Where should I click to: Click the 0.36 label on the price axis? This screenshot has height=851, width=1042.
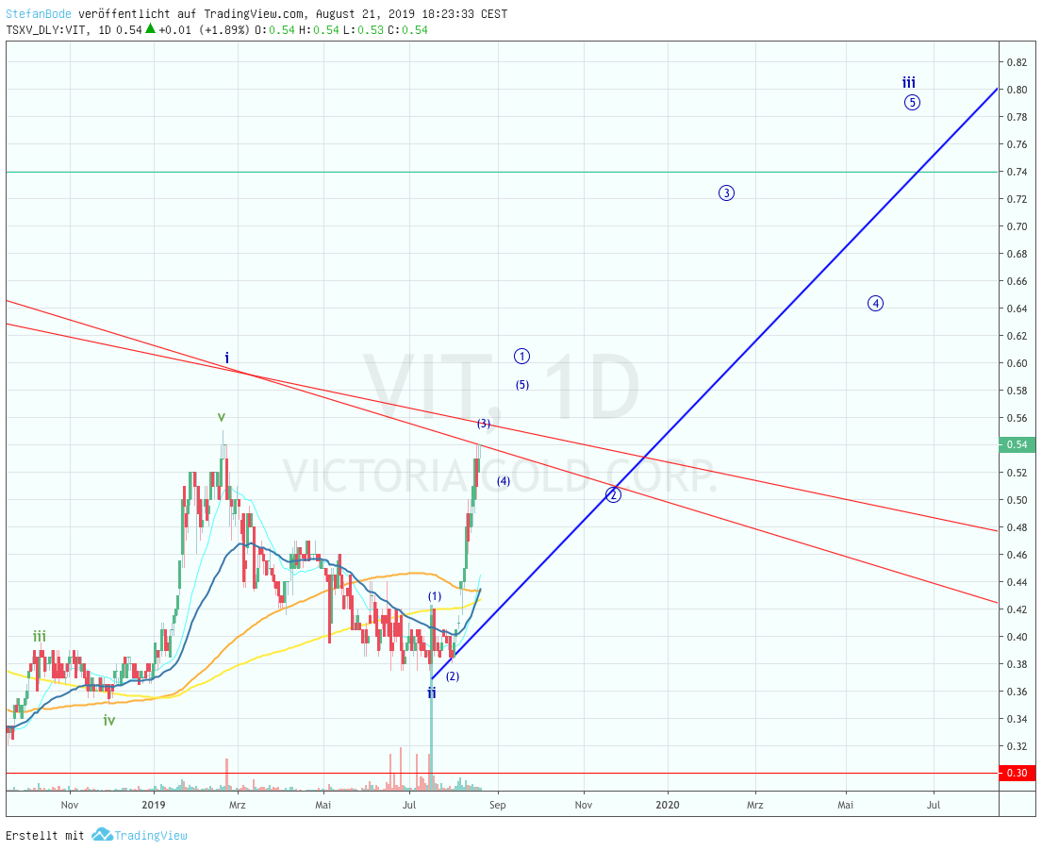pos(1017,692)
